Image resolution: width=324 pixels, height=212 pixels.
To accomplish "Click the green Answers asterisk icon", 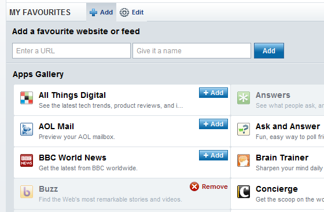I will (x=244, y=98).
